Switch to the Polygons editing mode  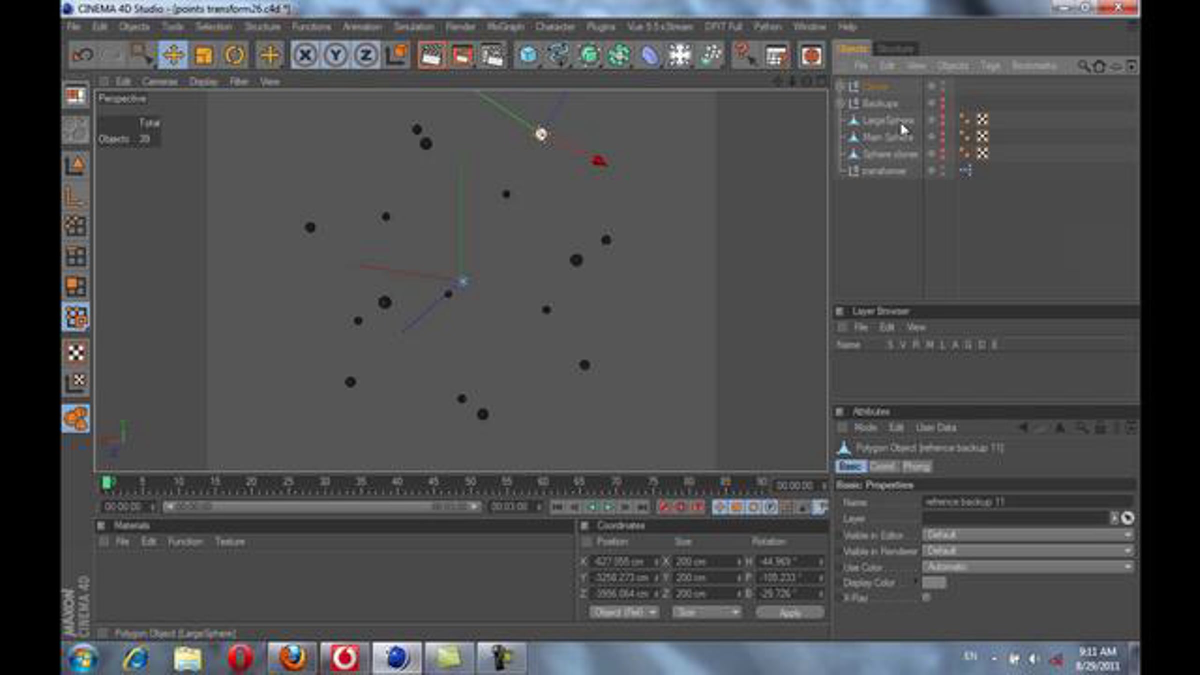point(76,287)
